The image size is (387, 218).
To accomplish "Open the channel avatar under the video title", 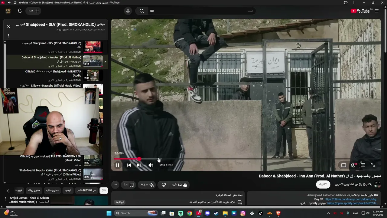I will (377, 184).
